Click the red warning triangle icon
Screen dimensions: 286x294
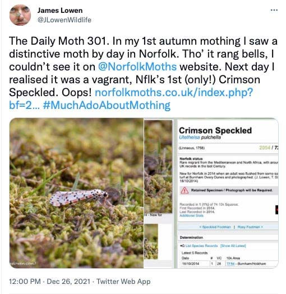[184, 190]
